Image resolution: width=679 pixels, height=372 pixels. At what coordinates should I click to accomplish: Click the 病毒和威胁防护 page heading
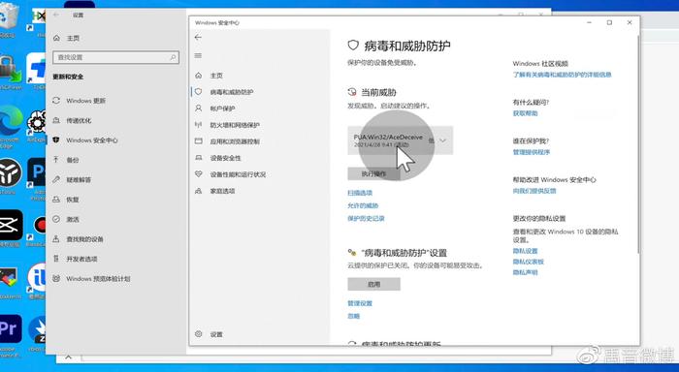pyautogui.click(x=407, y=46)
